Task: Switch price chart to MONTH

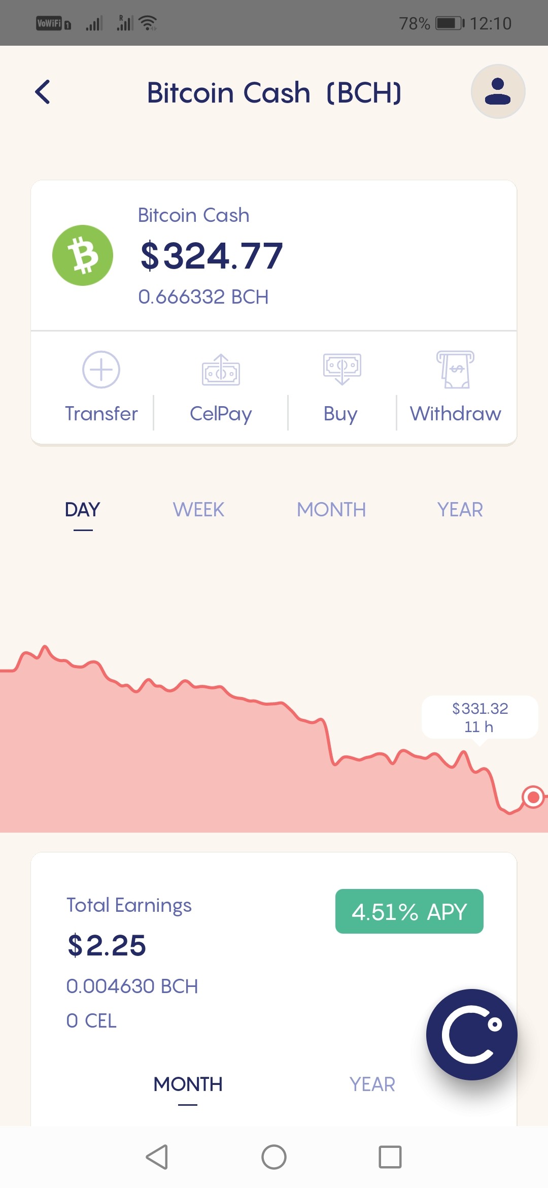Action: pos(331,510)
